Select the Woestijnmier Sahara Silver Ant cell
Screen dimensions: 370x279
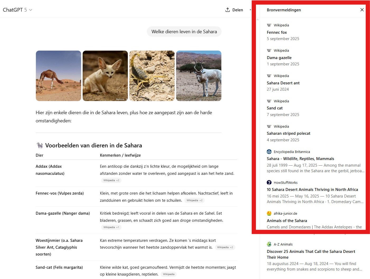click(x=59, y=247)
